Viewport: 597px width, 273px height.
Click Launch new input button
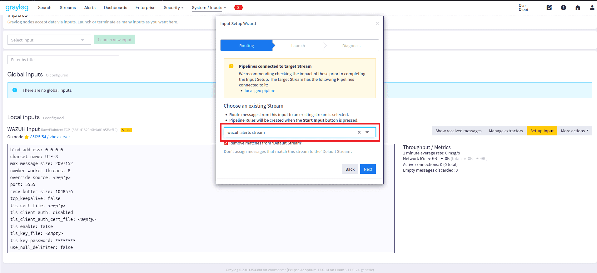click(115, 40)
